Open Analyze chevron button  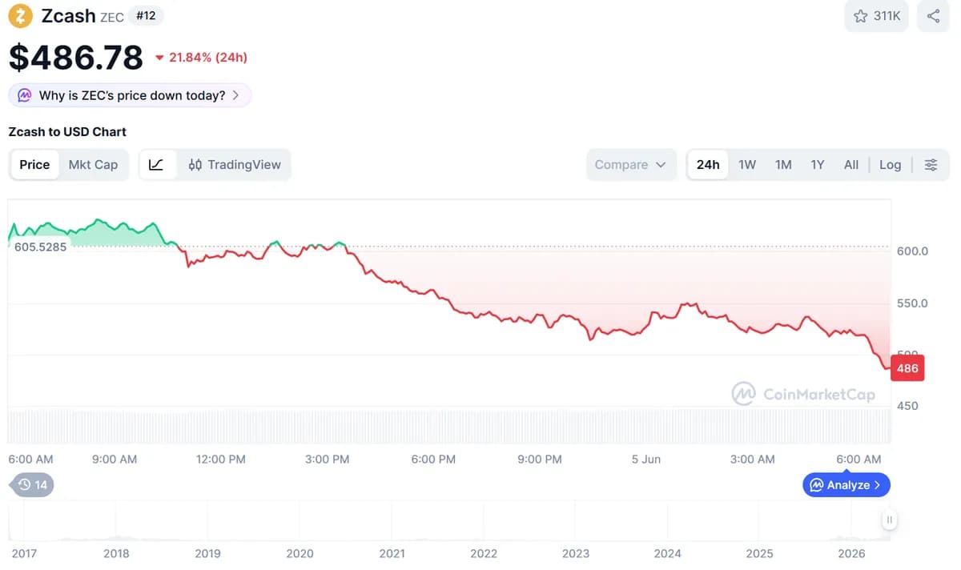[846, 485]
